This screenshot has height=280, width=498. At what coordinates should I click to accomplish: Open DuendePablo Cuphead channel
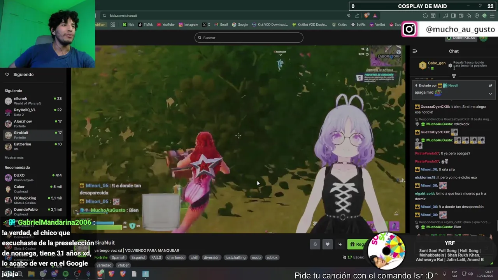(33, 212)
